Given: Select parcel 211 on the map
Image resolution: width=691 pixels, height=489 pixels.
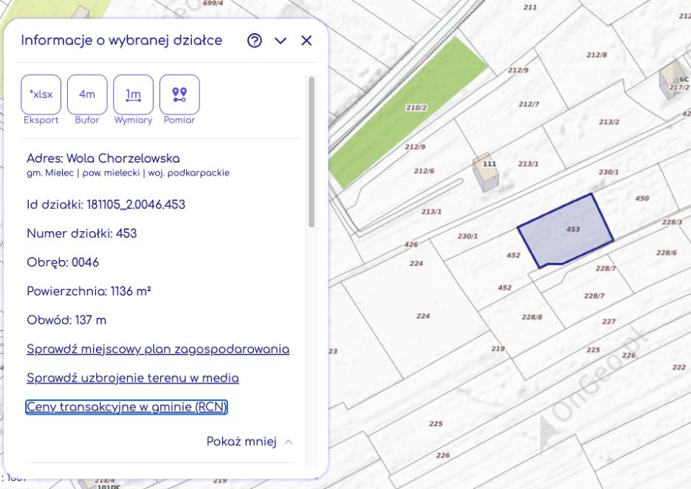Looking at the screenshot, I should pos(530,7).
